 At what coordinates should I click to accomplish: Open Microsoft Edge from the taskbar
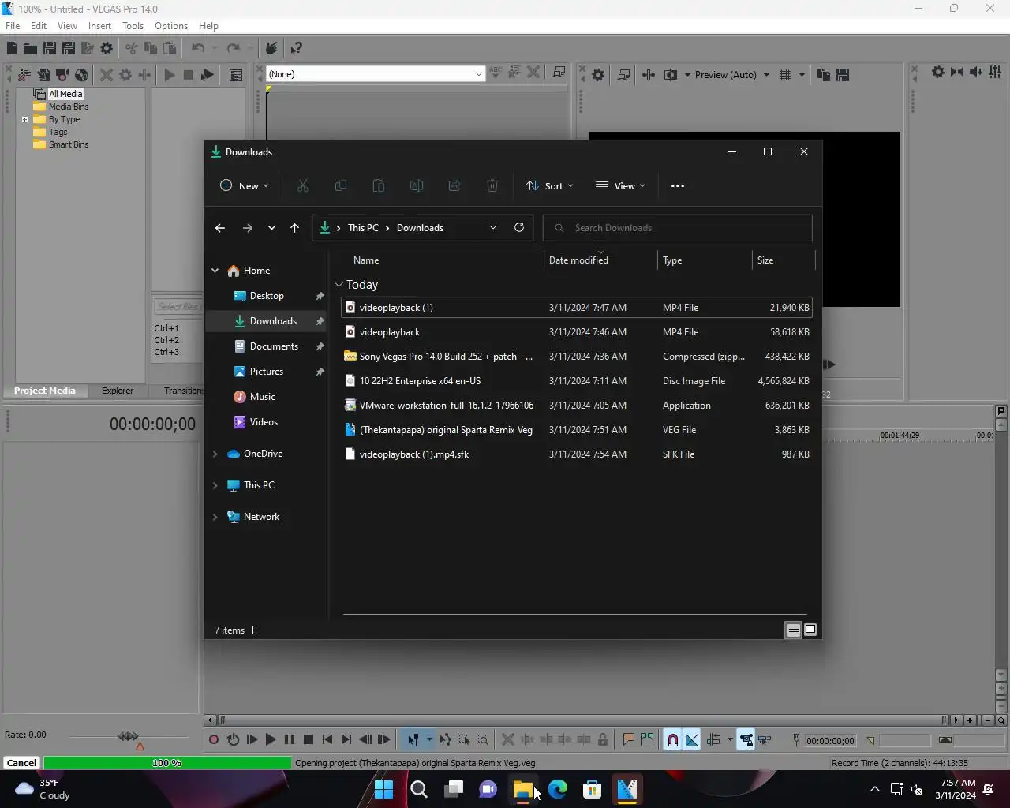pos(558,789)
